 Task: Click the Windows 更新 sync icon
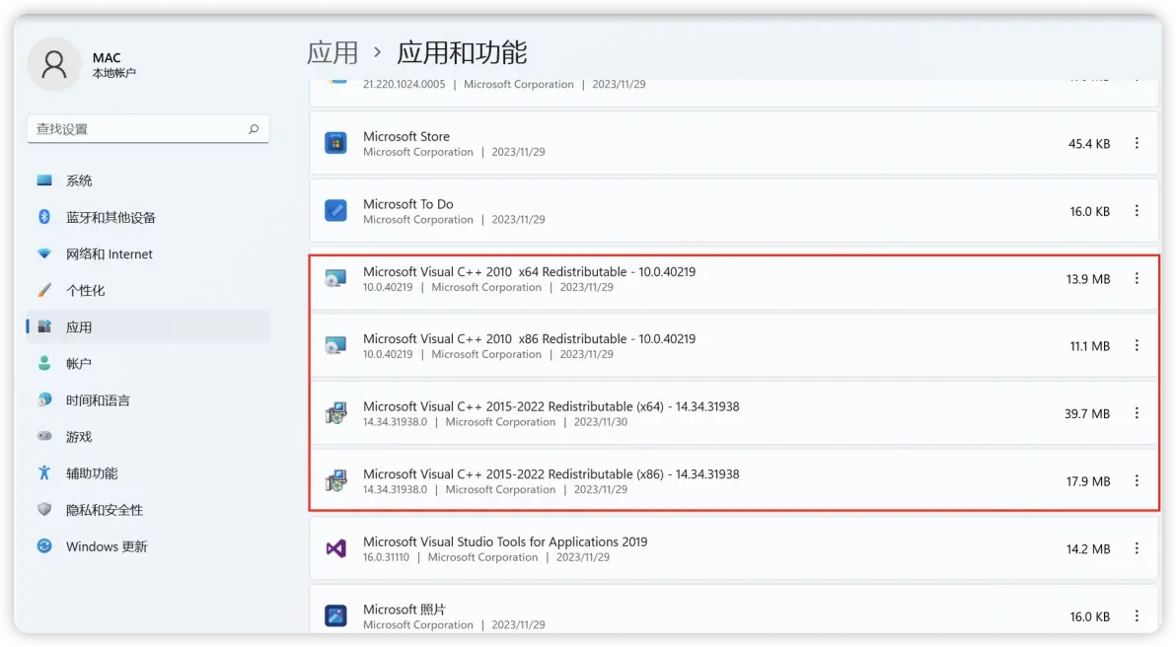click(x=44, y=545)
